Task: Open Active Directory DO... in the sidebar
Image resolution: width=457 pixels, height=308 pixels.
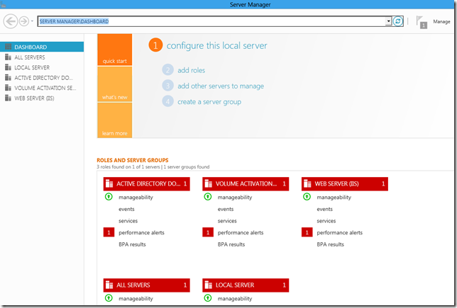Action: pos(42,78)
